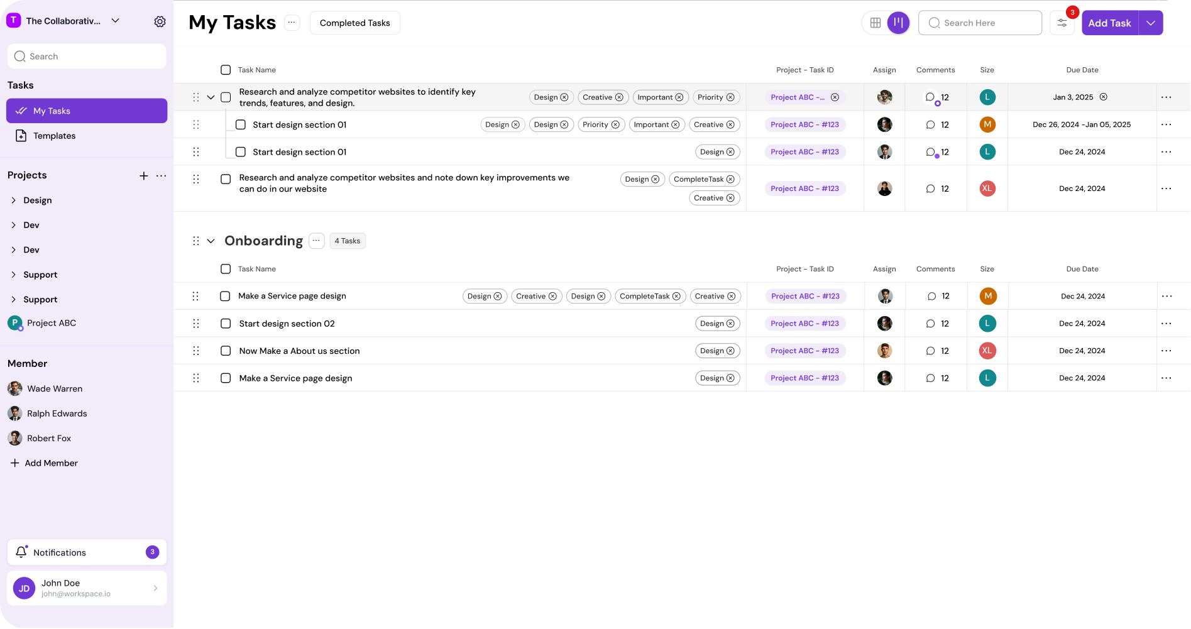Image resolution: width=1191 pixels, height=629 pixels.
Task: Check the competitor websites trends task checkbox
Action: point(226,97)
